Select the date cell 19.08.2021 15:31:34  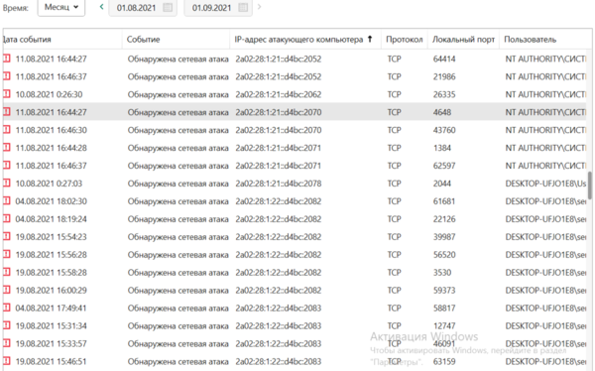point(52,326)
